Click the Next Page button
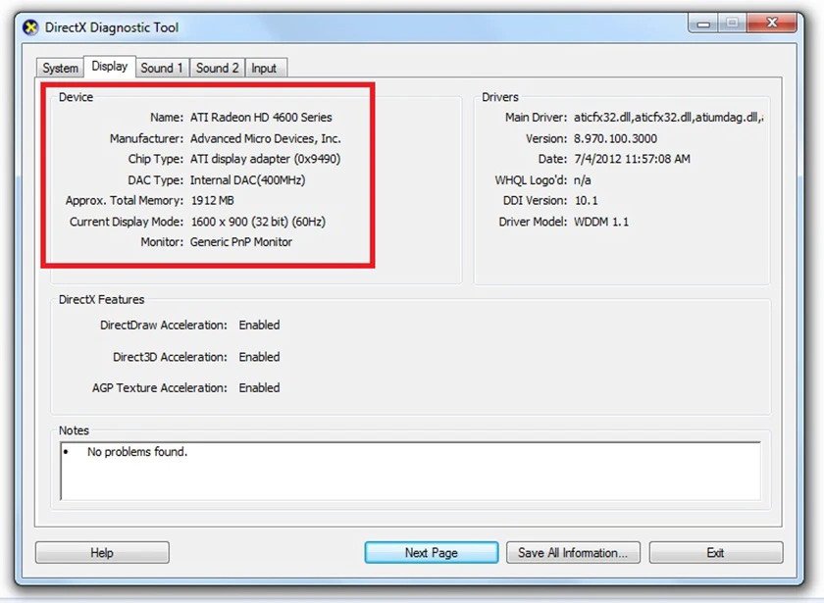Screen dimensions: 824x603 [431, 552]
